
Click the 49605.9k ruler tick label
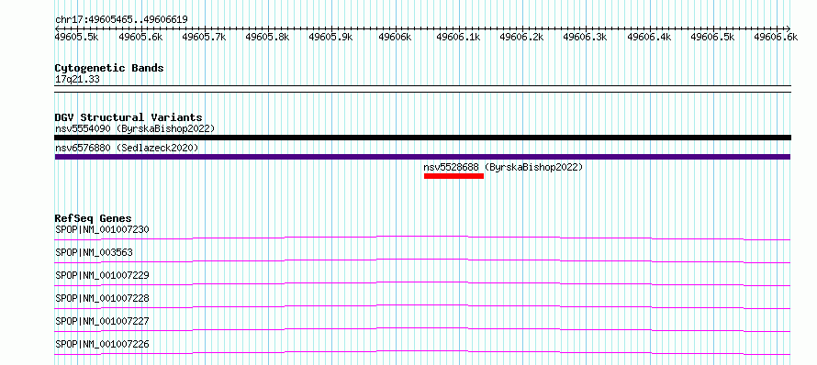pos(330,37)
